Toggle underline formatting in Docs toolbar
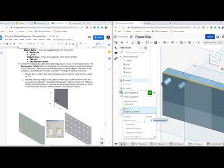The image size is (224, 168). pyautogui.click(x=73, y=44)
